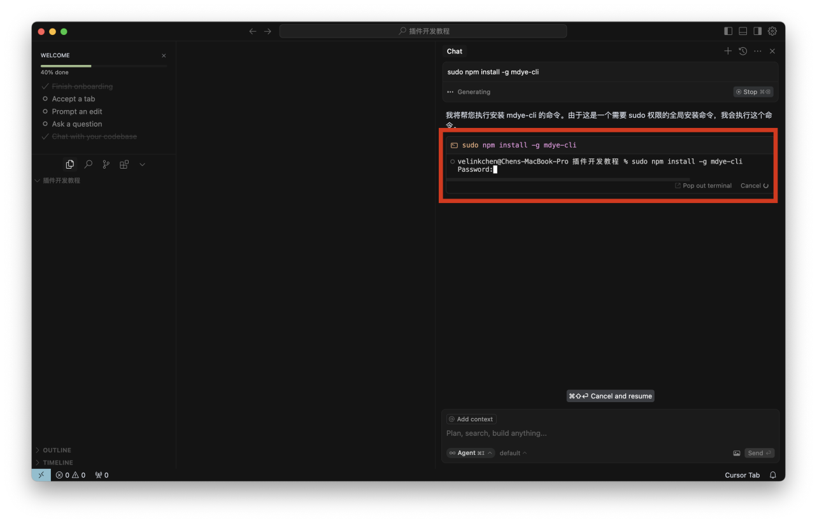Show chat history clock icon
The height and width of the screenshot is (523, 817).
(x=742, y=51)
